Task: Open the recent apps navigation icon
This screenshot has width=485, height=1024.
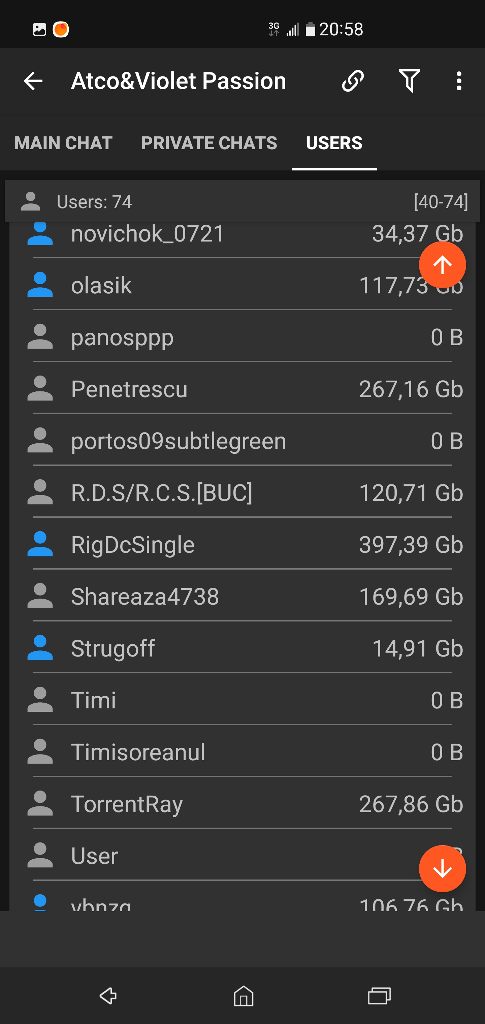Action: point(379,996)
